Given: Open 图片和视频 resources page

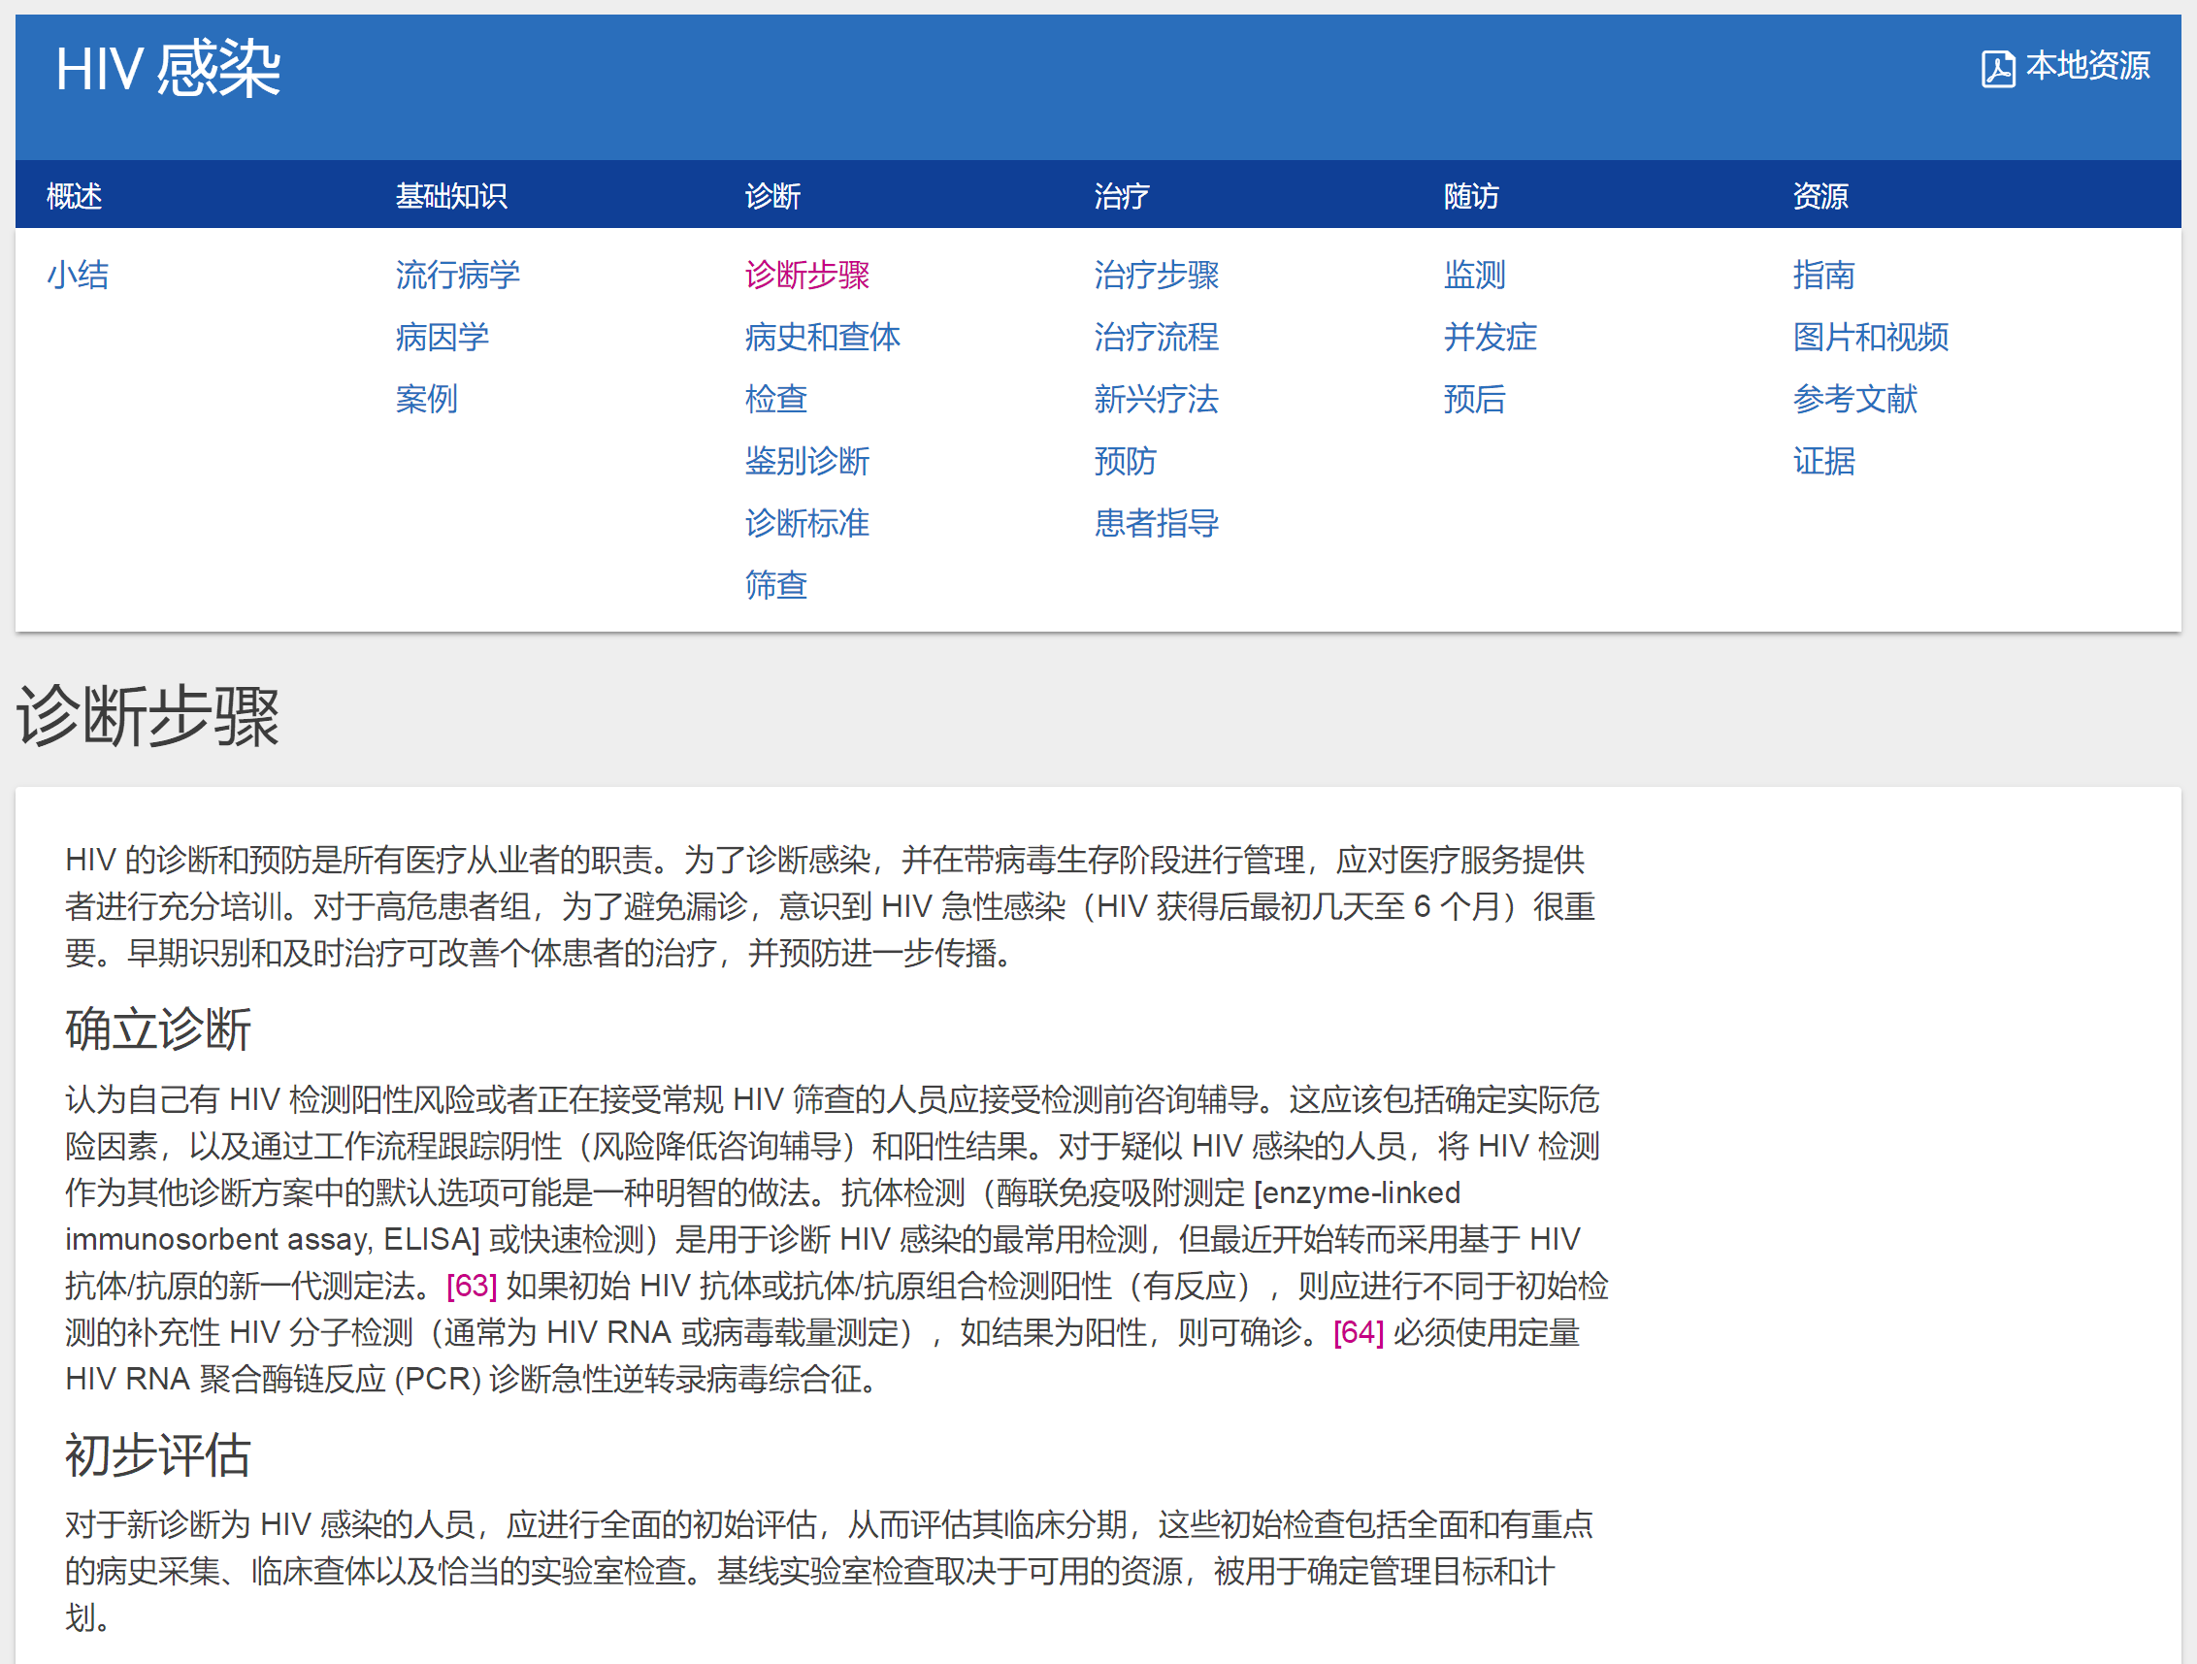Looking at the screenshot, I should point(1870,338).
